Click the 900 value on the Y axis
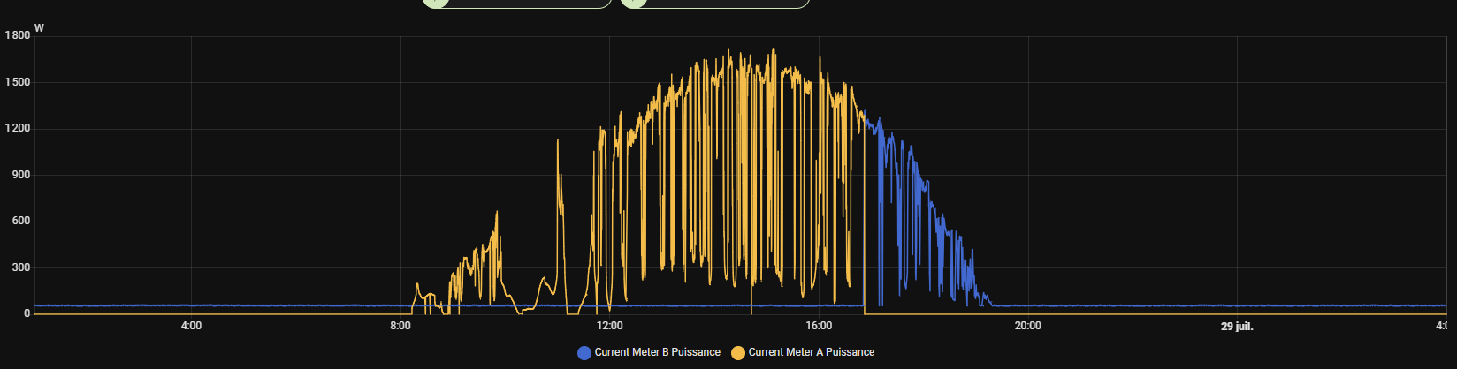 click(20, 175)
